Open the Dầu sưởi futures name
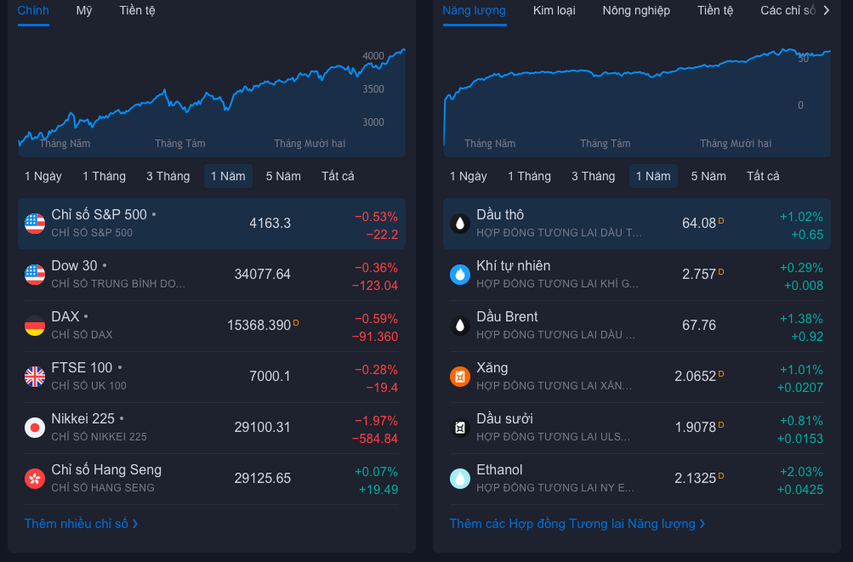The image size is (853, 562). coord(505,419)
